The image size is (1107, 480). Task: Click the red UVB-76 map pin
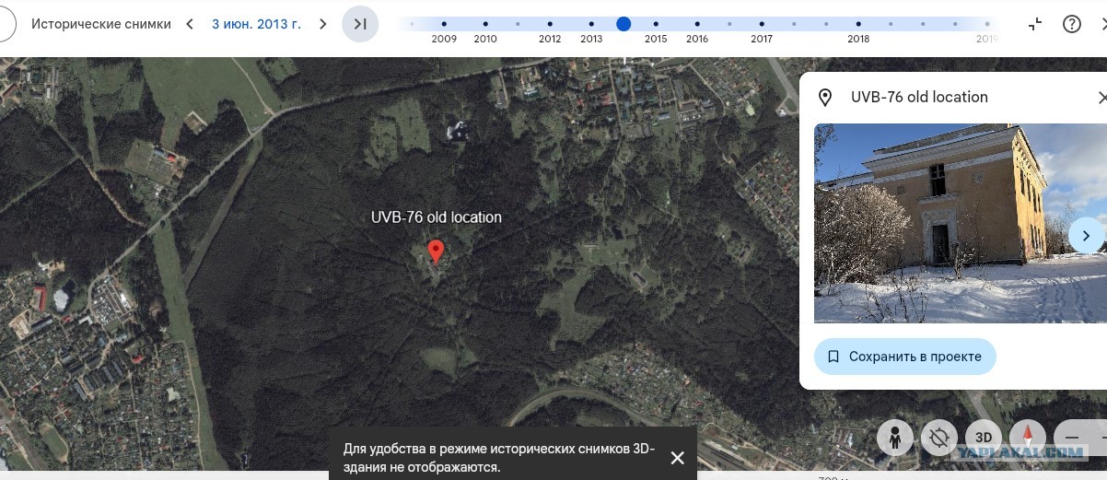click(437, 252)
